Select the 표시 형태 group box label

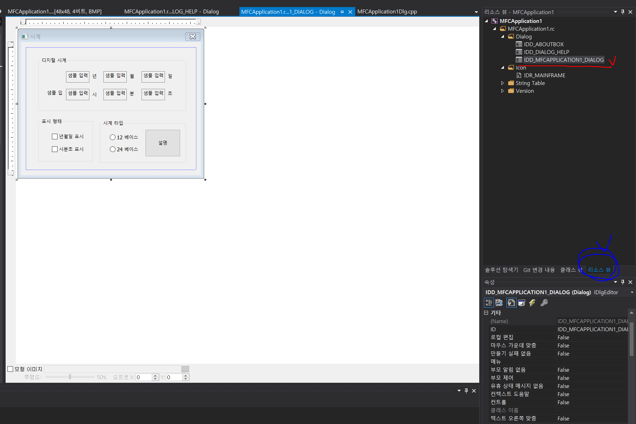tap(52, 121)
